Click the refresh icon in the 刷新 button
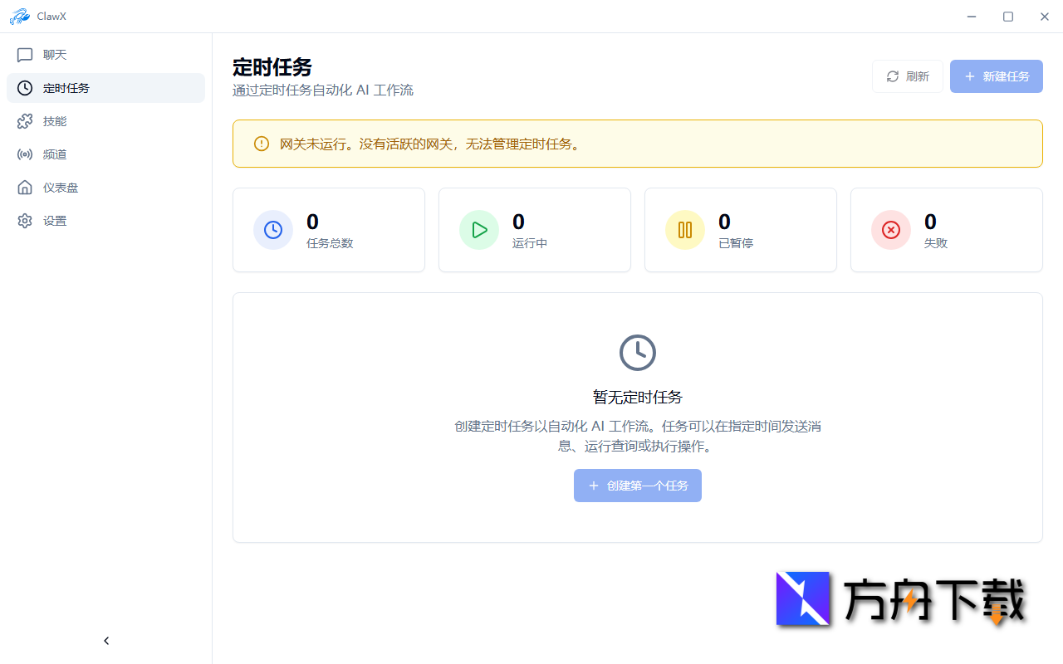The image size is (1063, 664). coord(892,76)
